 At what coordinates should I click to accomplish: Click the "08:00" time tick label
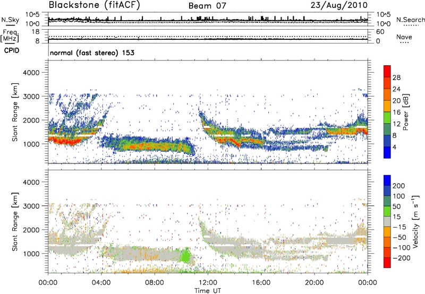155,283
